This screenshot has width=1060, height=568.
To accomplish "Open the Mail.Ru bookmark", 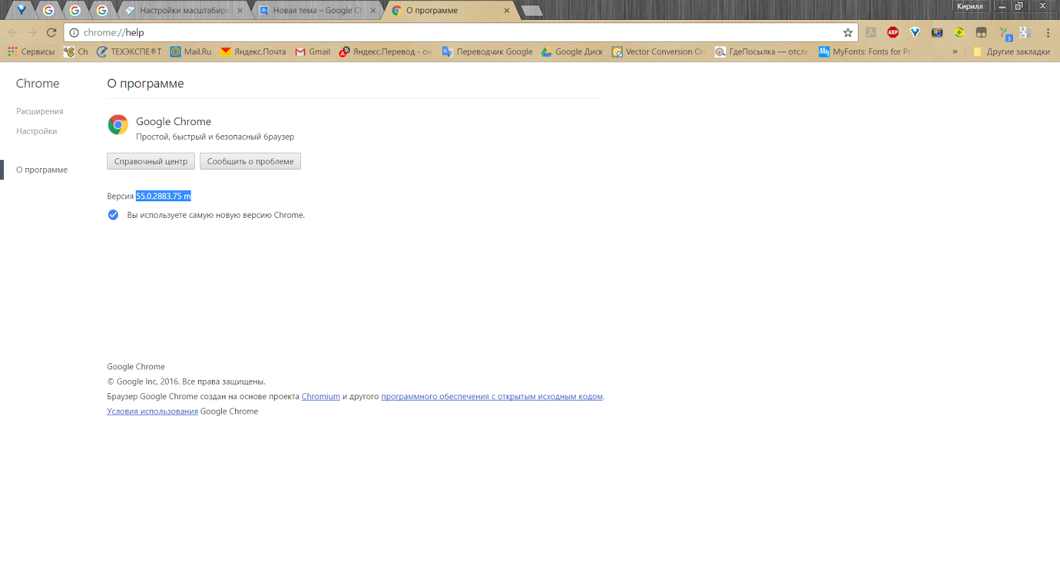I will point(191,52).
